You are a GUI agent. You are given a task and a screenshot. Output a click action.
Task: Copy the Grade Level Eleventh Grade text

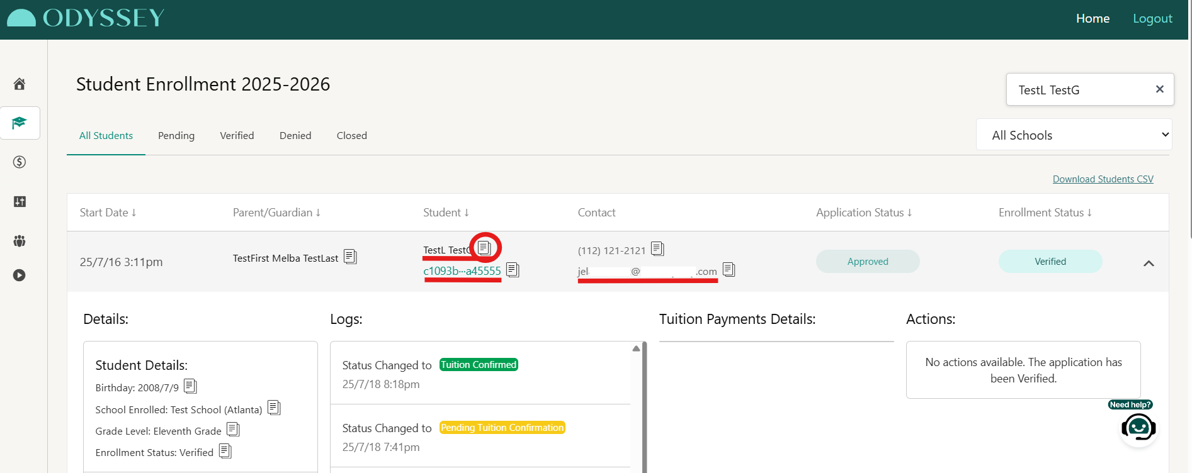[x=233, y=430]
